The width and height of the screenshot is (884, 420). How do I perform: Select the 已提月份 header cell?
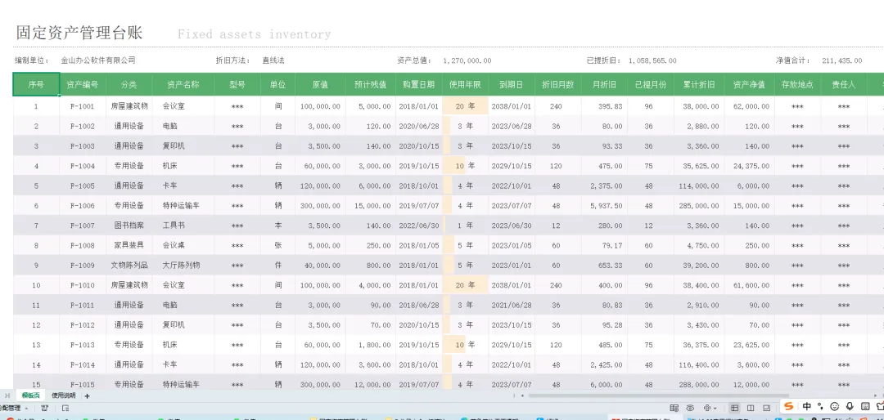651,84
